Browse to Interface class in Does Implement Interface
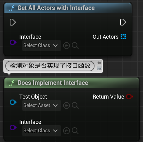The image size is (143, 142). tap(75, 131)
